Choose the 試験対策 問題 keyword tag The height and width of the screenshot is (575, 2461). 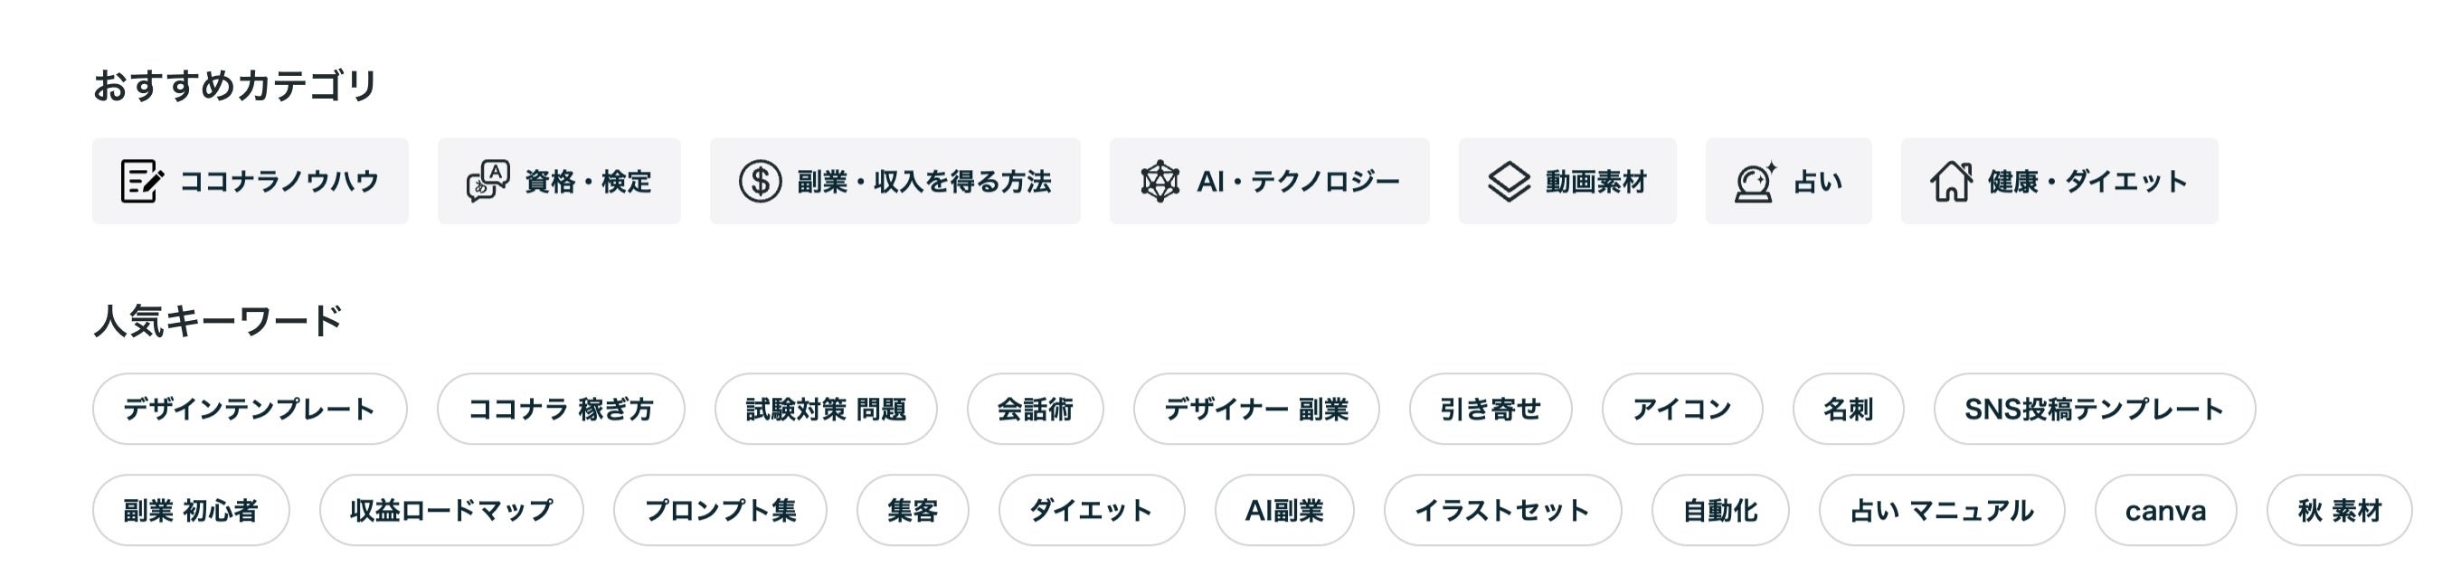coord(826,409)
